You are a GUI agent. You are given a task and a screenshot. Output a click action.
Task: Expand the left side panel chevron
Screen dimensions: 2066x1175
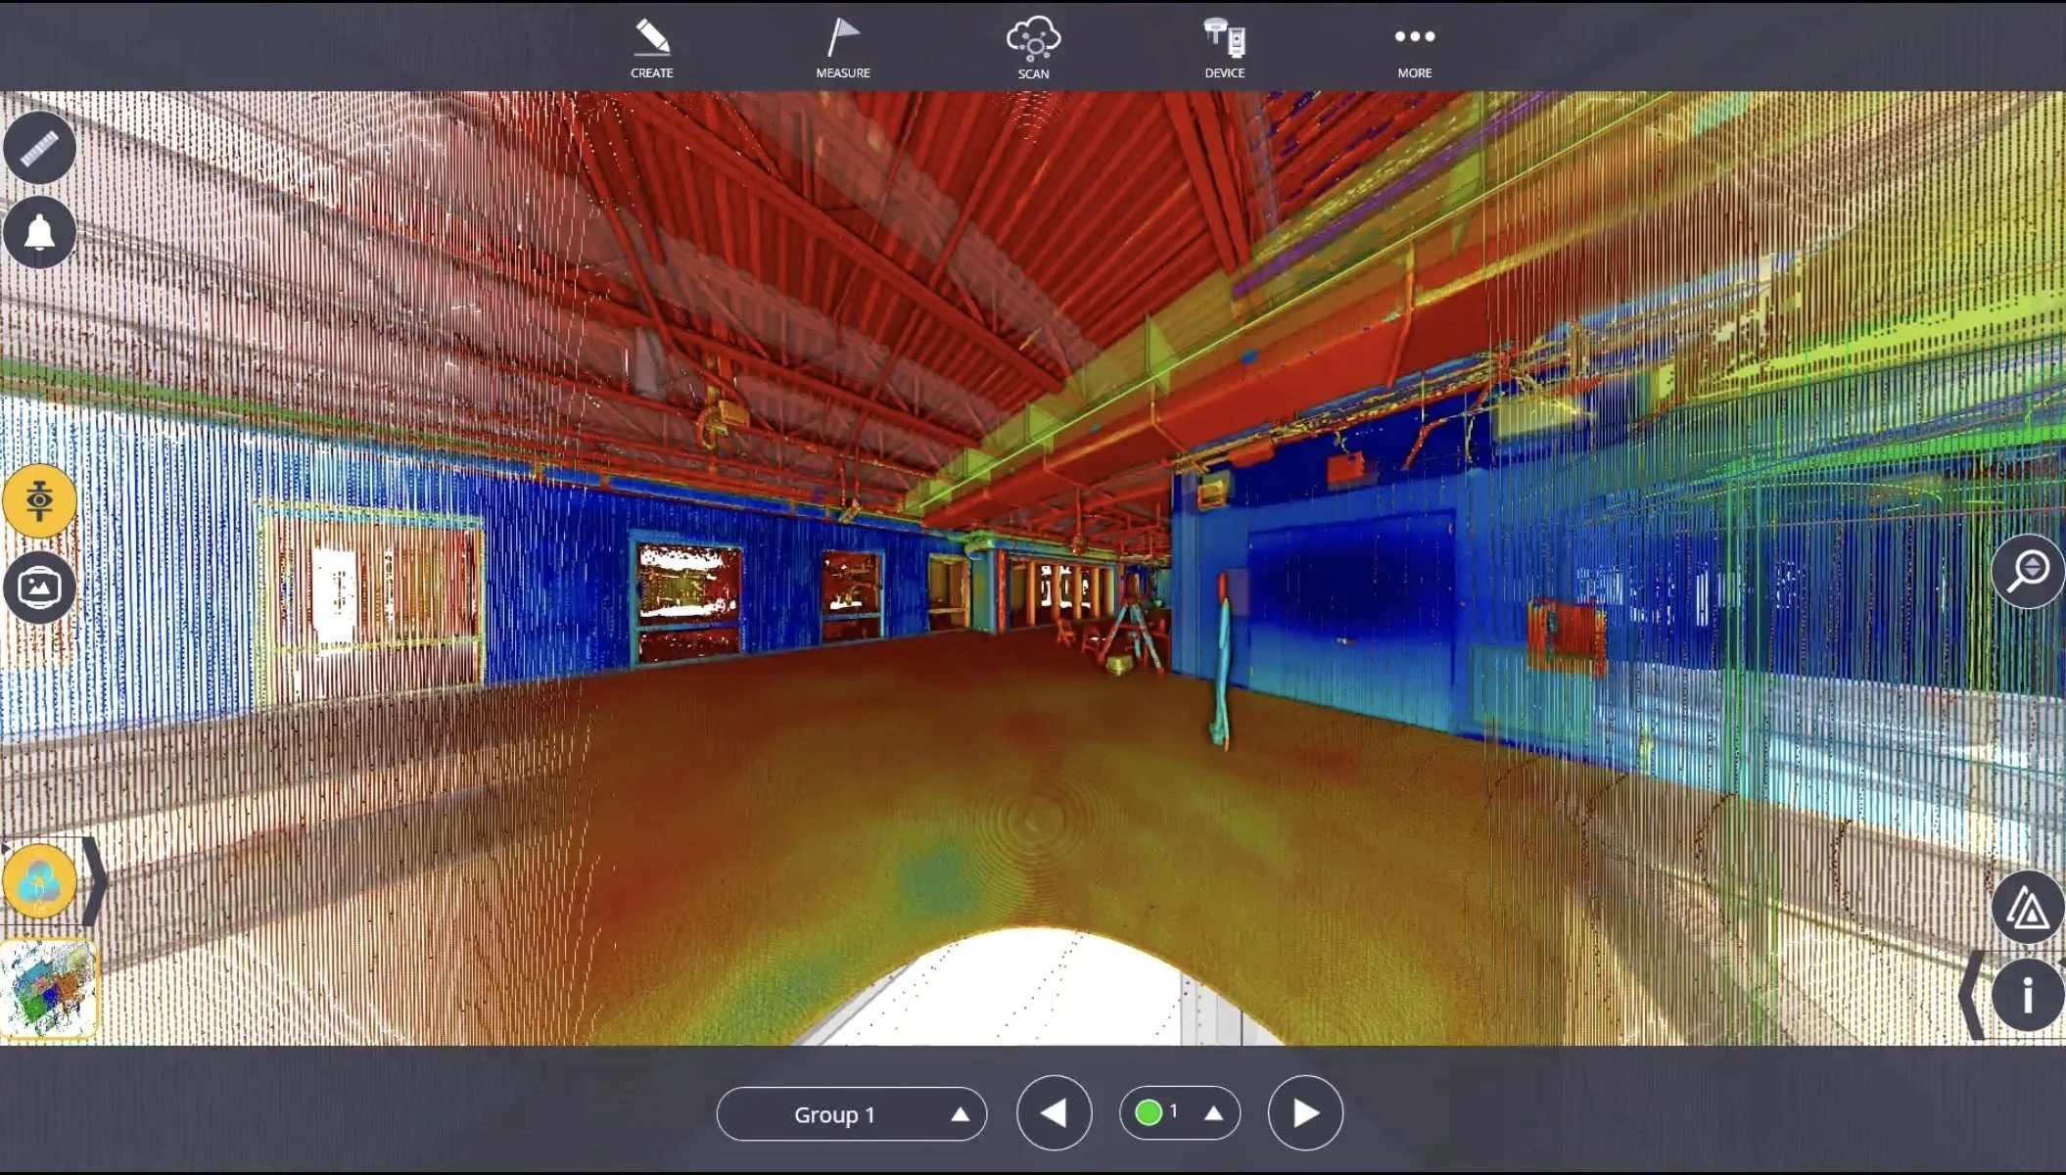pos(95,881)
